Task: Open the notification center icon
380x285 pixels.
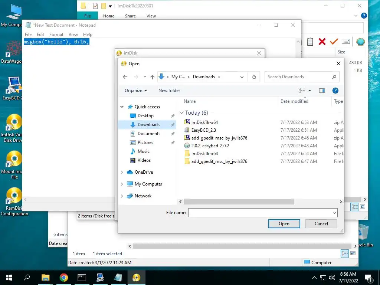Action: pyautogui.click(x=368, y=278)
